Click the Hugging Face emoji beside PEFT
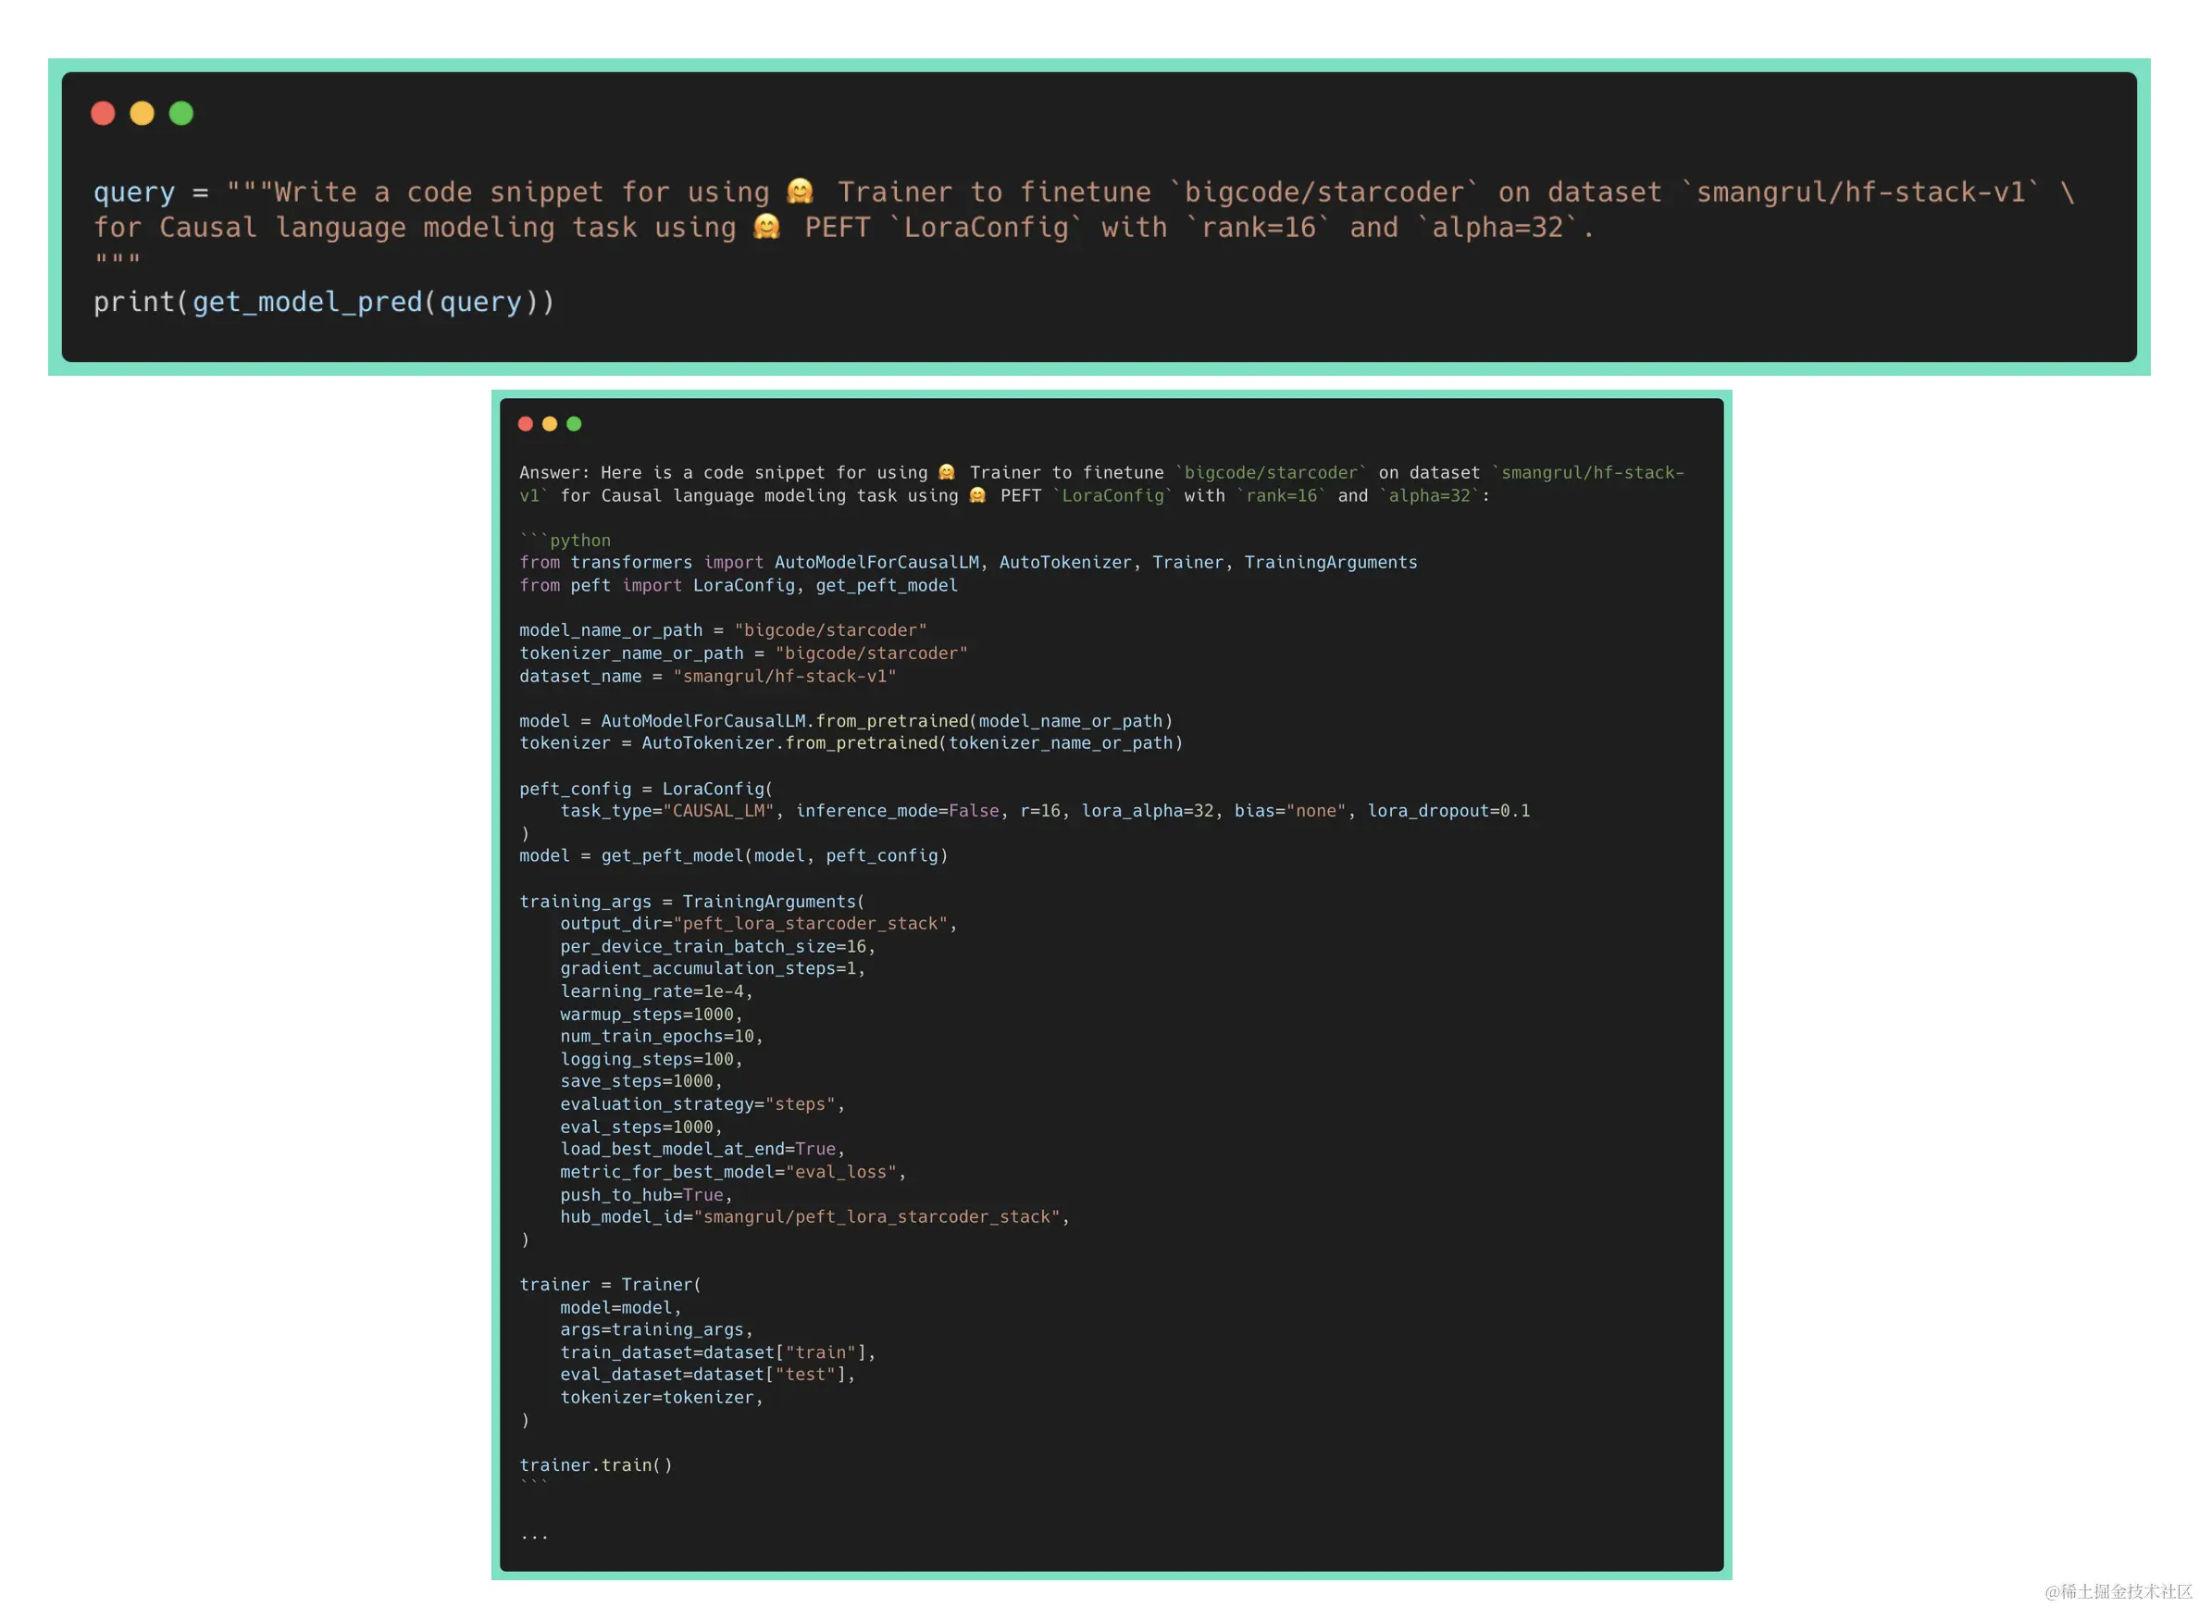The width and height of the screenshot is (2199, 1607). (766, 228)
